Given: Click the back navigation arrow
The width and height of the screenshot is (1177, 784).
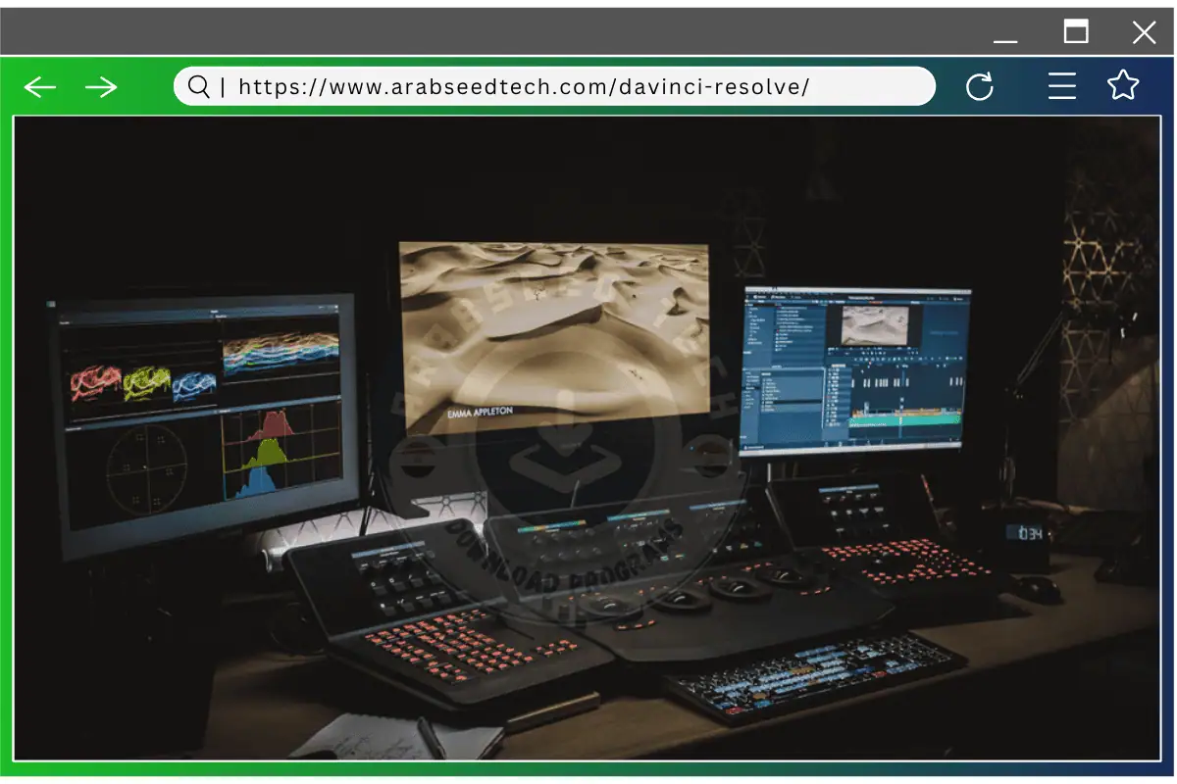Looking at the screenshot, I should [39, 86].
